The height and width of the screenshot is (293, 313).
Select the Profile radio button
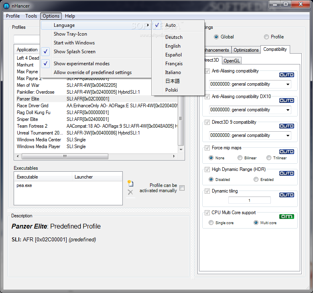266,37
